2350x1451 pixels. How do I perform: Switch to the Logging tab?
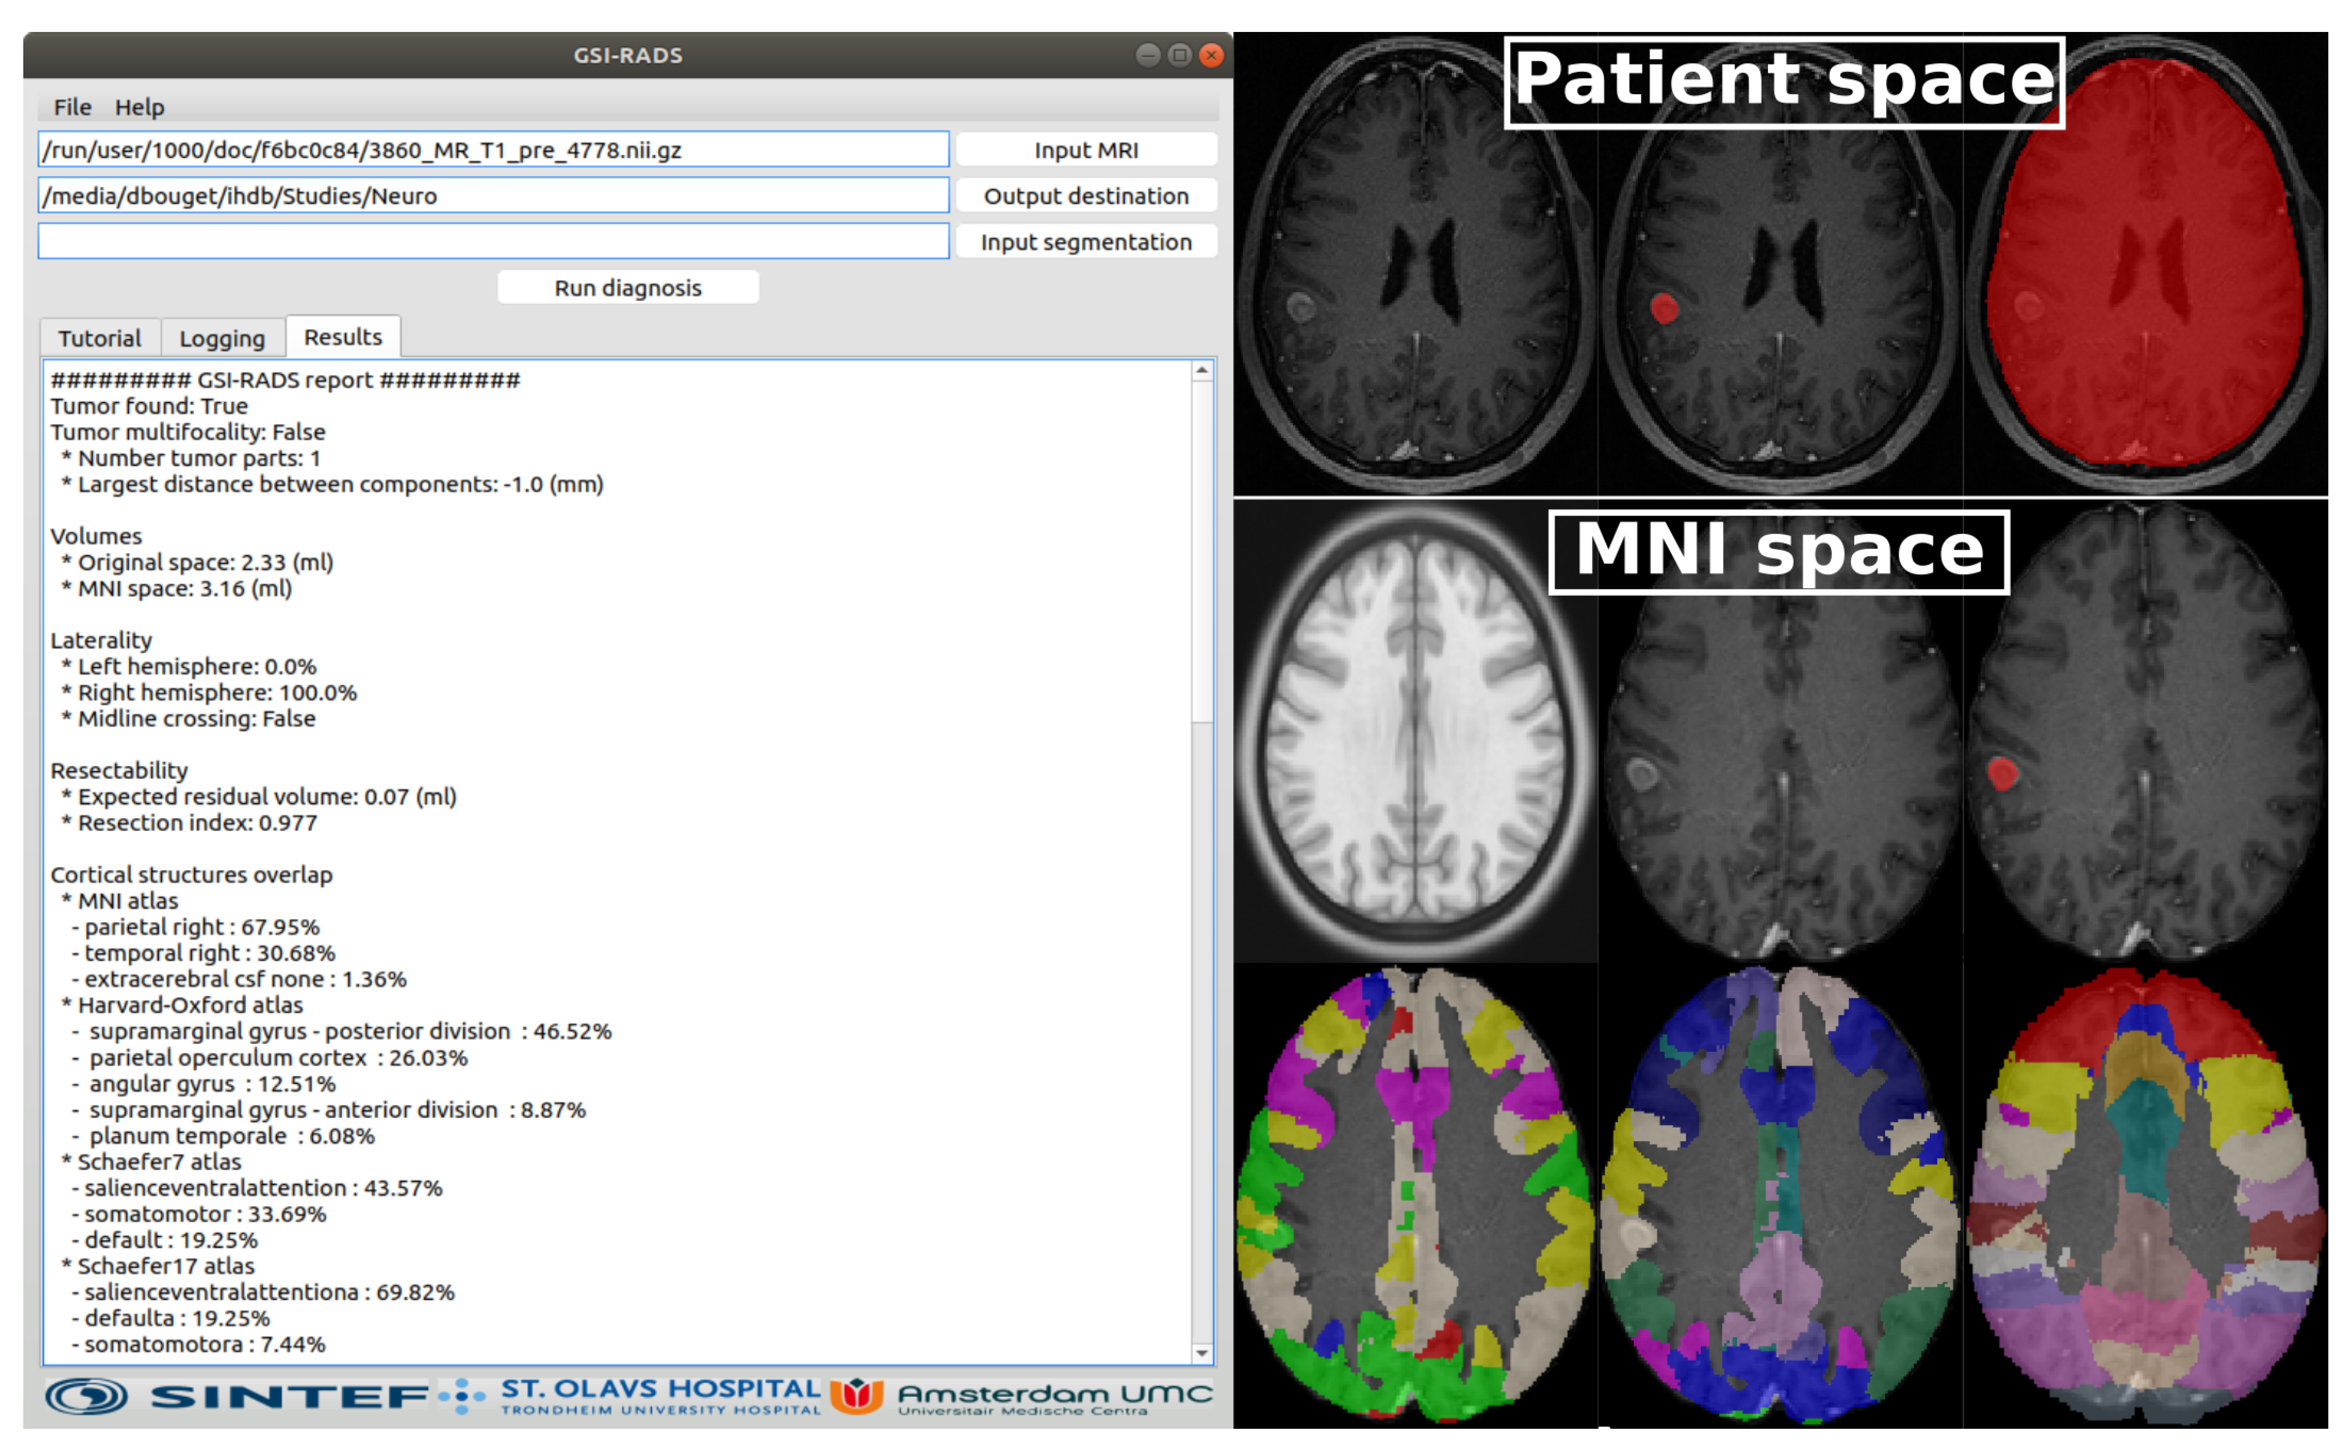222,338
